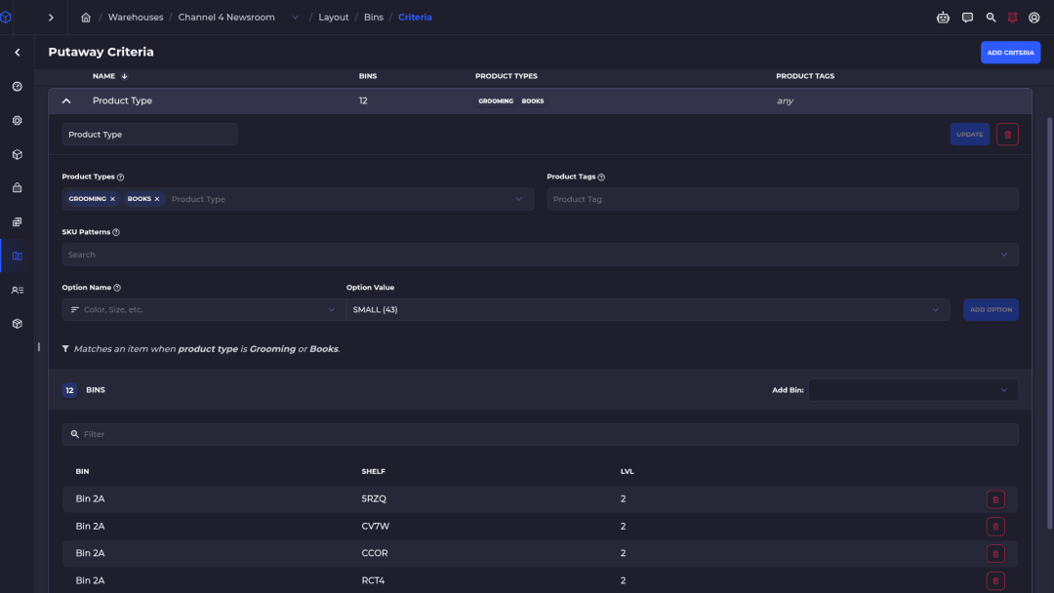Click the home icon in breadcrumb

coord(86,18)
